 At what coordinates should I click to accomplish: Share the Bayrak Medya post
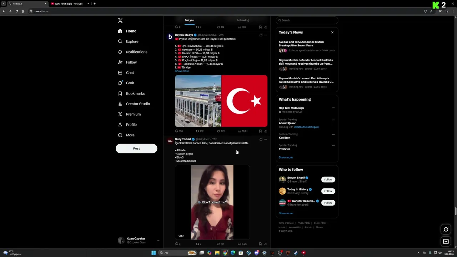click(265, 131)
